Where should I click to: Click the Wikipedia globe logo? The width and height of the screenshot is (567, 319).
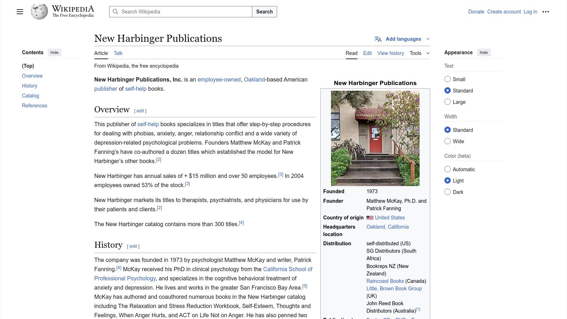tap(39, 12)
